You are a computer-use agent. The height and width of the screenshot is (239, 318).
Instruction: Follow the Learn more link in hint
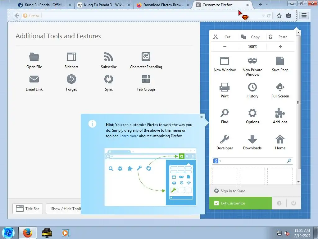[x=129, y=136]
